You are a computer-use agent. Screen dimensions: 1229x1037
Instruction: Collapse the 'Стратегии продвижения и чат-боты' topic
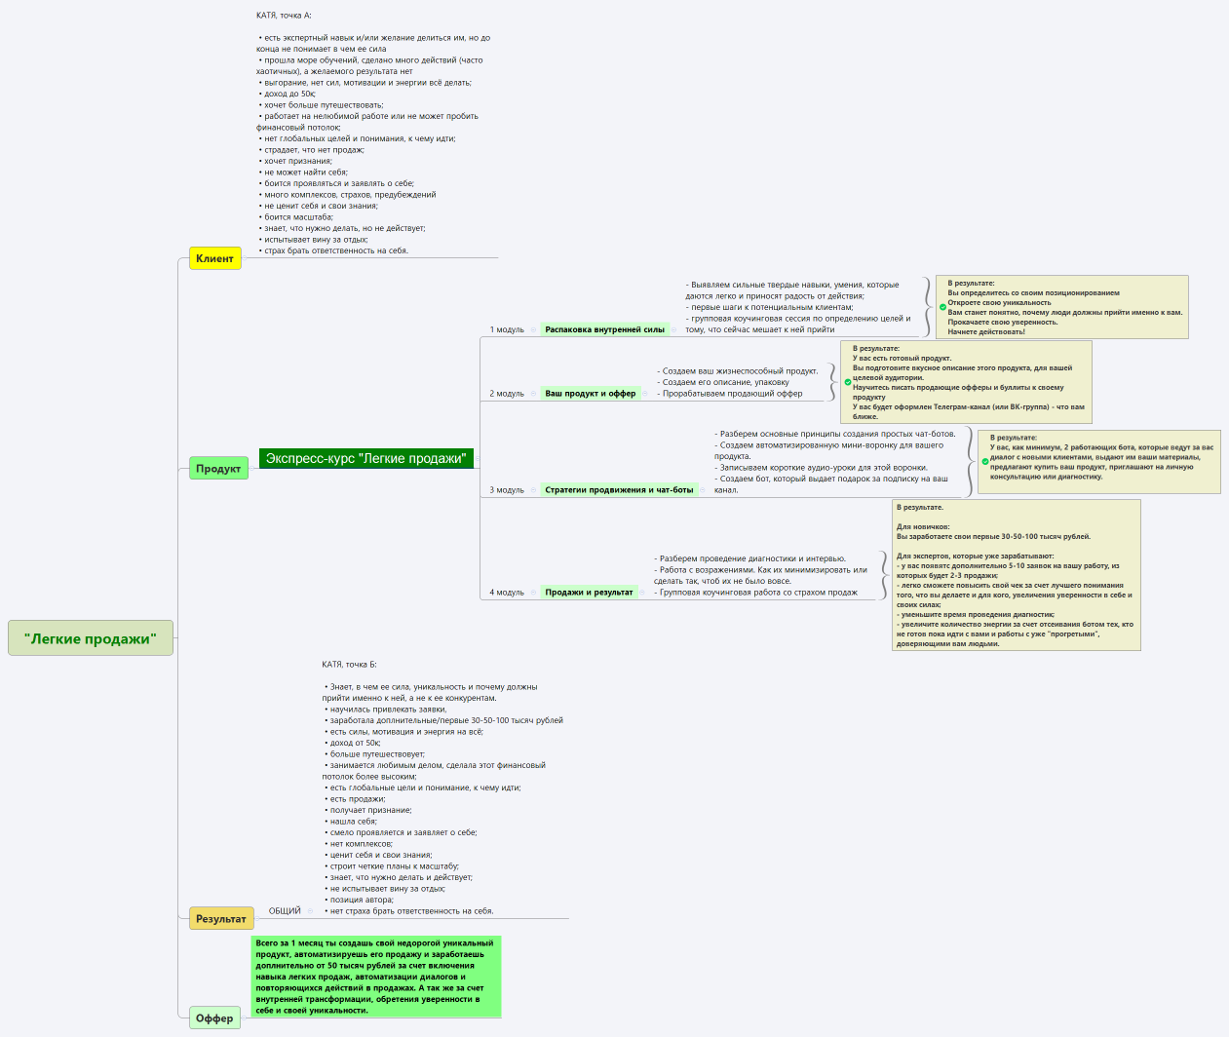tap(703, 490)
